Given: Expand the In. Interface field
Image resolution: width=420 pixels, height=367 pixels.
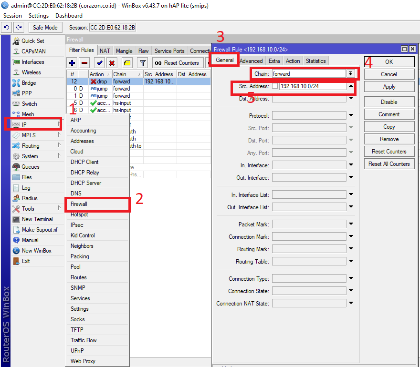Looking at the screenshot, I should [x=351, y=165].
